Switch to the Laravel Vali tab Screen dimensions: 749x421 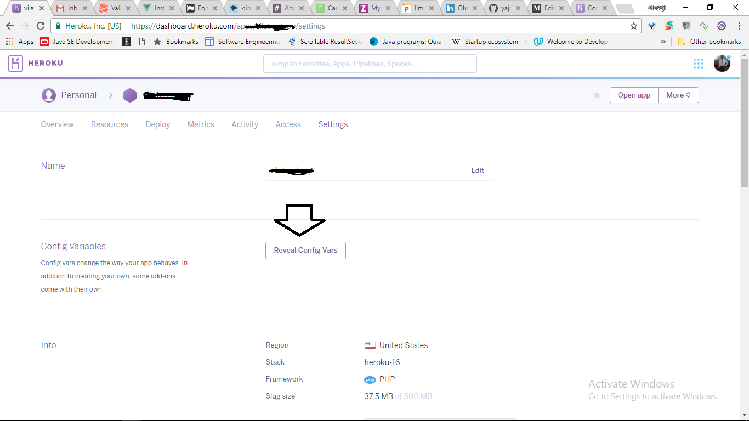pos(115,8)
